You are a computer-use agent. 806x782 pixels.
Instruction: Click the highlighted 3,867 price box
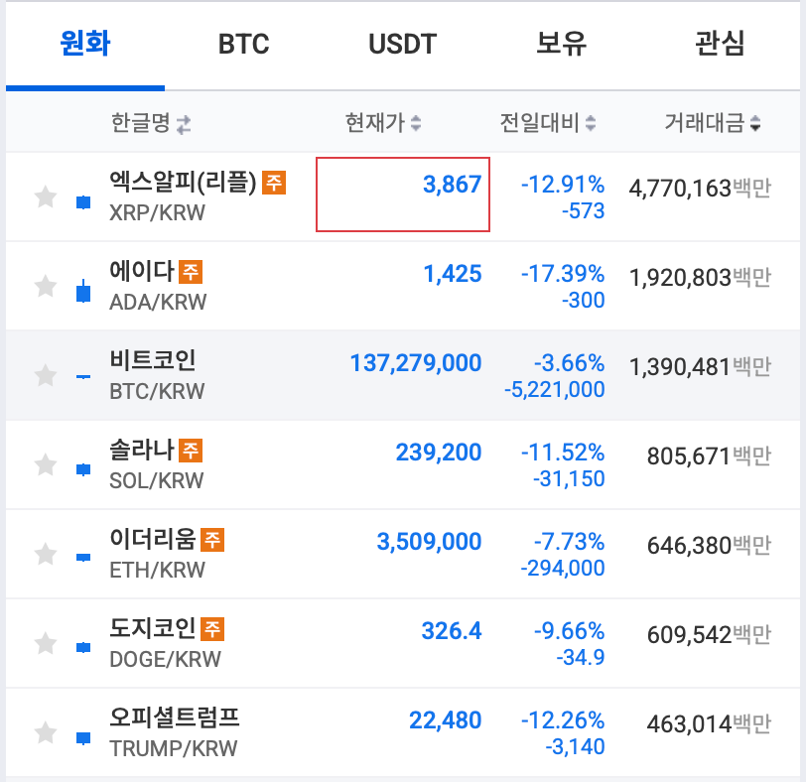(402, 192)
